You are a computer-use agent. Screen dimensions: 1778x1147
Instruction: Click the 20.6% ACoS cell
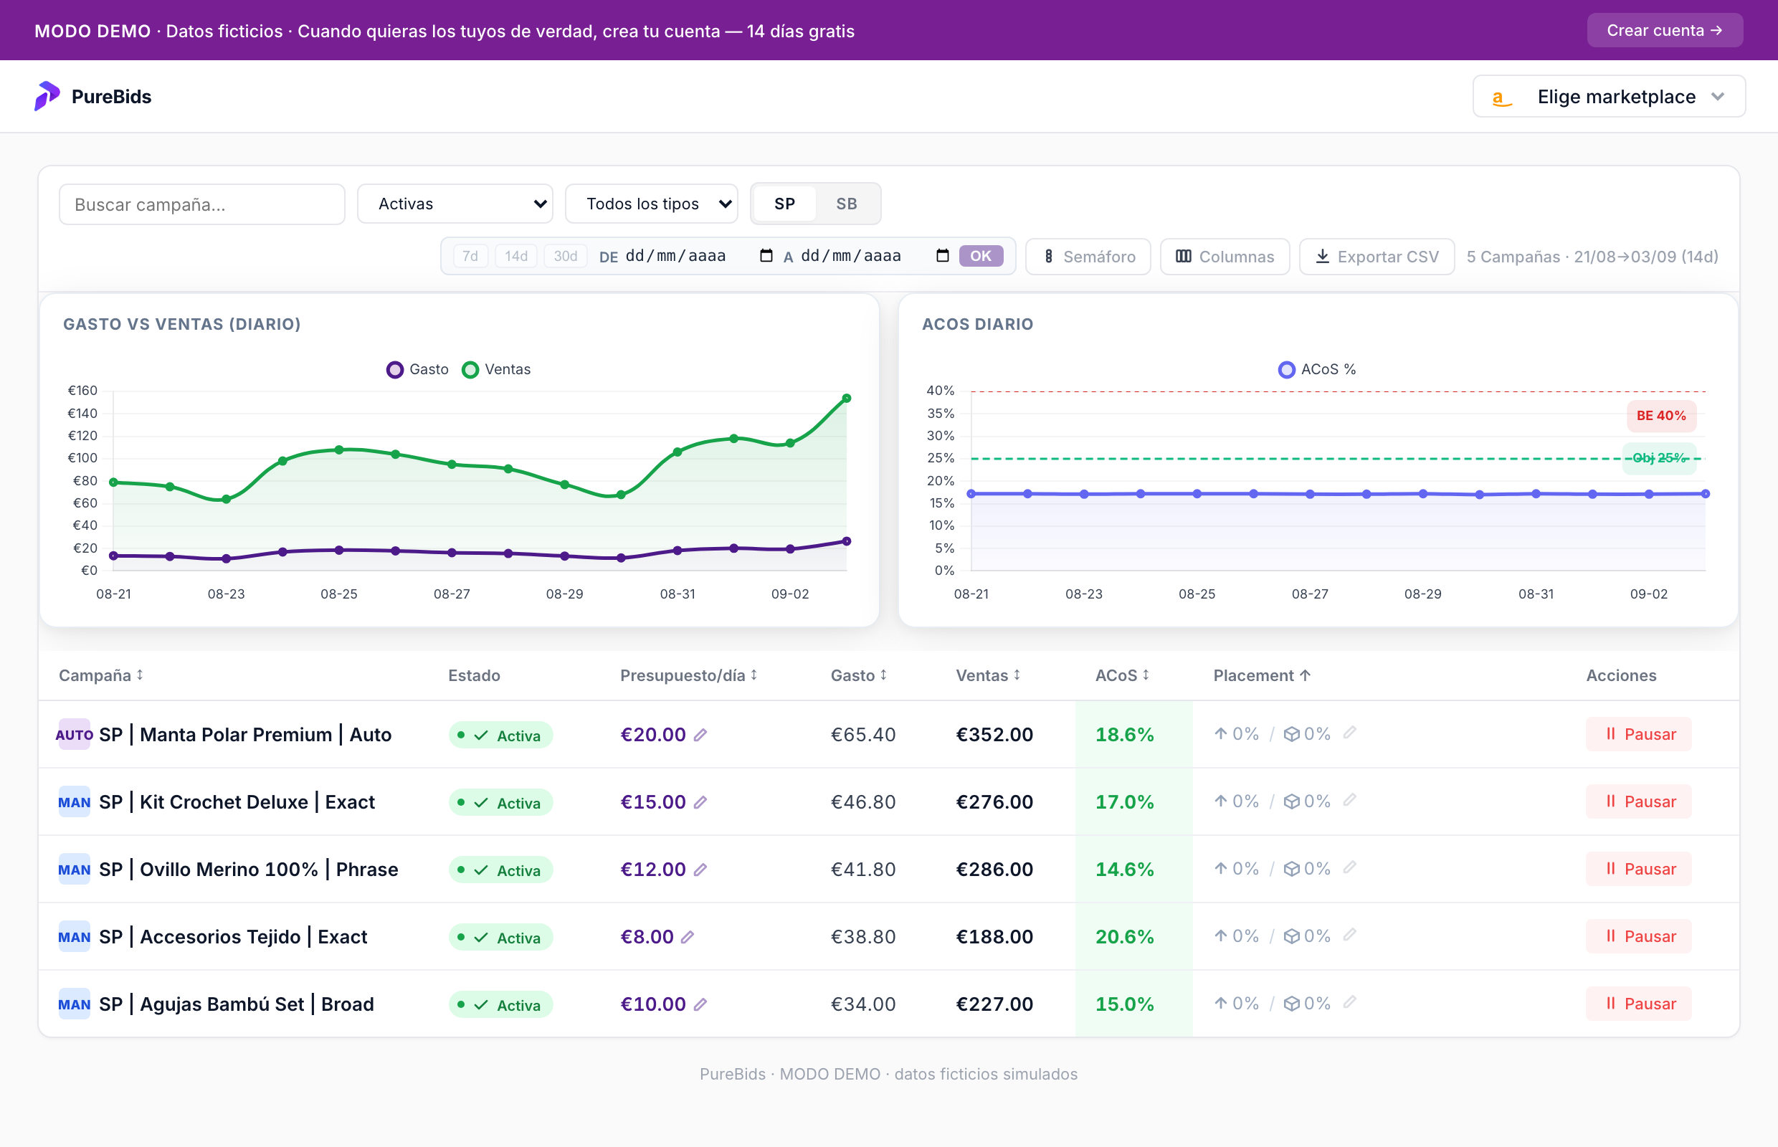[1133, 937]
